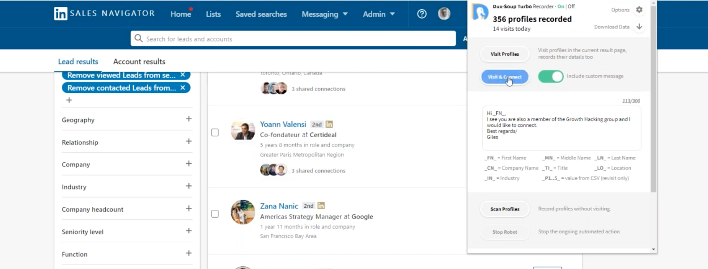Switch to the Account results tab
The image size is (708, 269).
[139, 61]
